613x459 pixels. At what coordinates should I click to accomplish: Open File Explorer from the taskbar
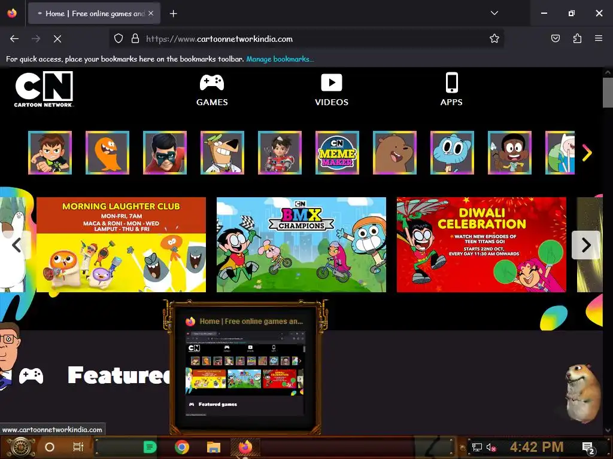[214, 447]
